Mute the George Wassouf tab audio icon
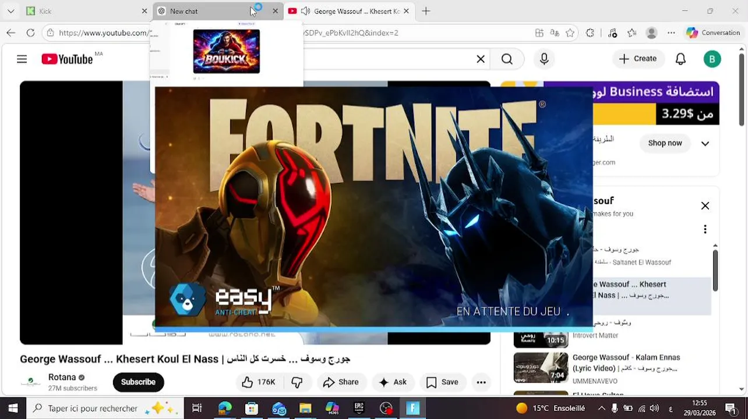The height and width of the screenshot is (419, 748). click(x=305, y=11)
